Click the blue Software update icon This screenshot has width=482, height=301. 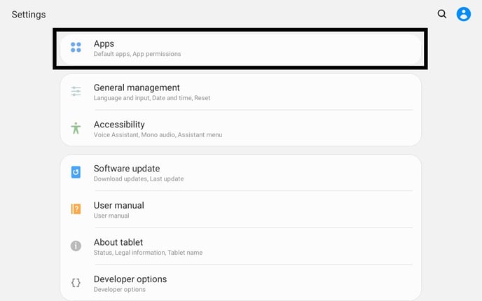coord(76,172)
